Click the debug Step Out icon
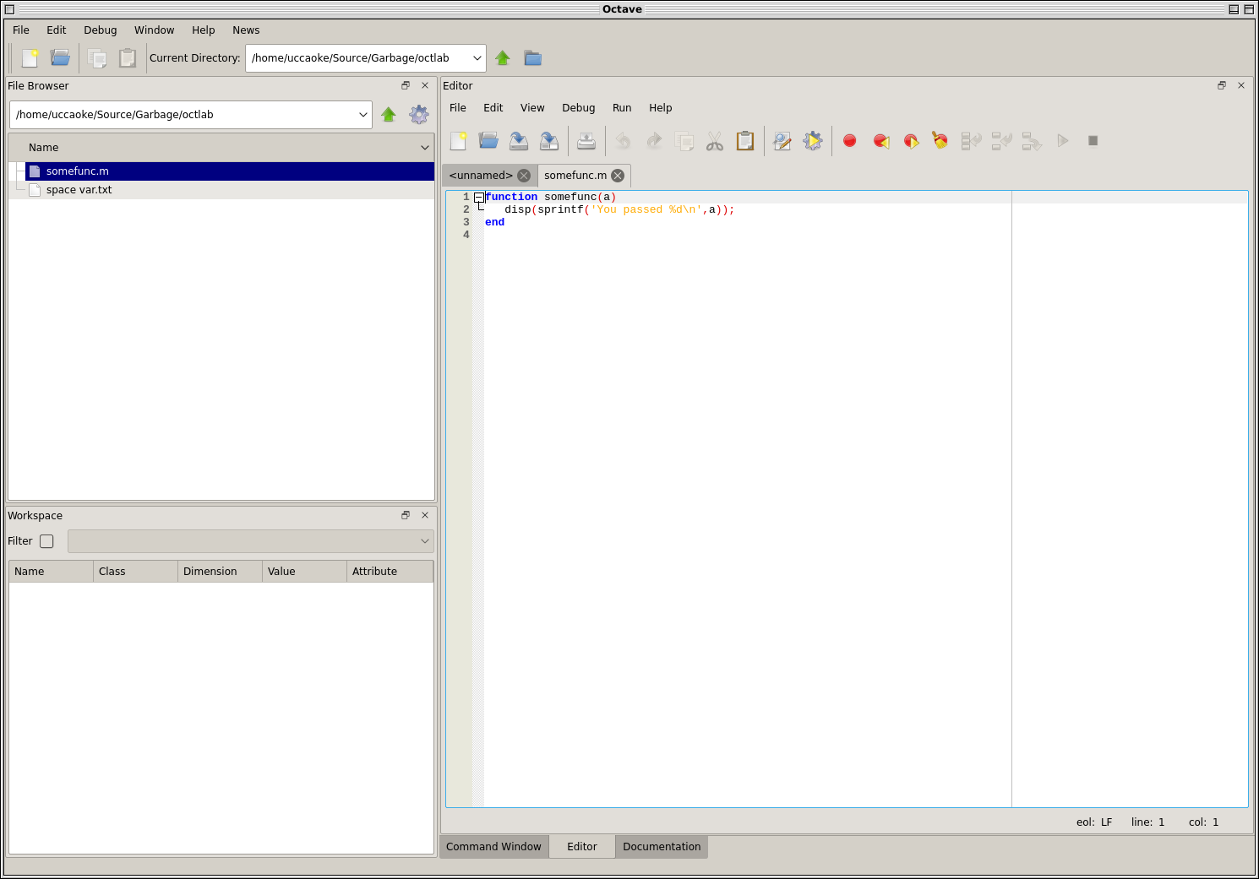 click(1032, 141)
